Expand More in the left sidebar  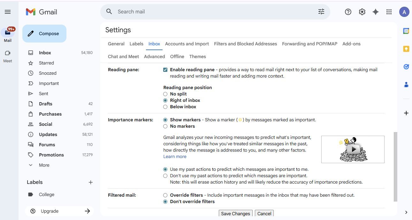tap(44, 165)
